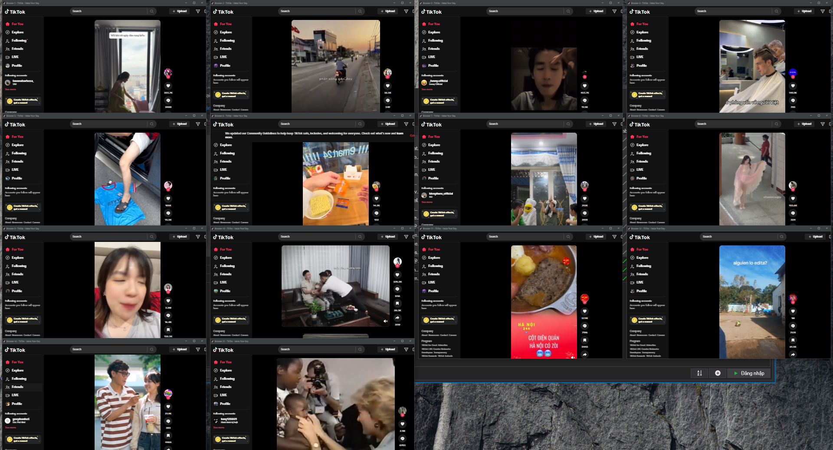Screen dimensions: 833x450
Task: Click the search magnifier icon in Browser 3
Action: pos(568,11)
